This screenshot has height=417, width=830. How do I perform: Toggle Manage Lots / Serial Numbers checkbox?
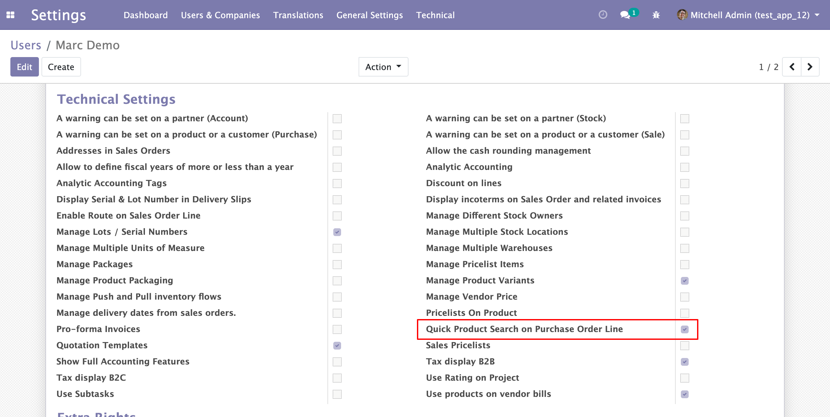tap(337, 232)
